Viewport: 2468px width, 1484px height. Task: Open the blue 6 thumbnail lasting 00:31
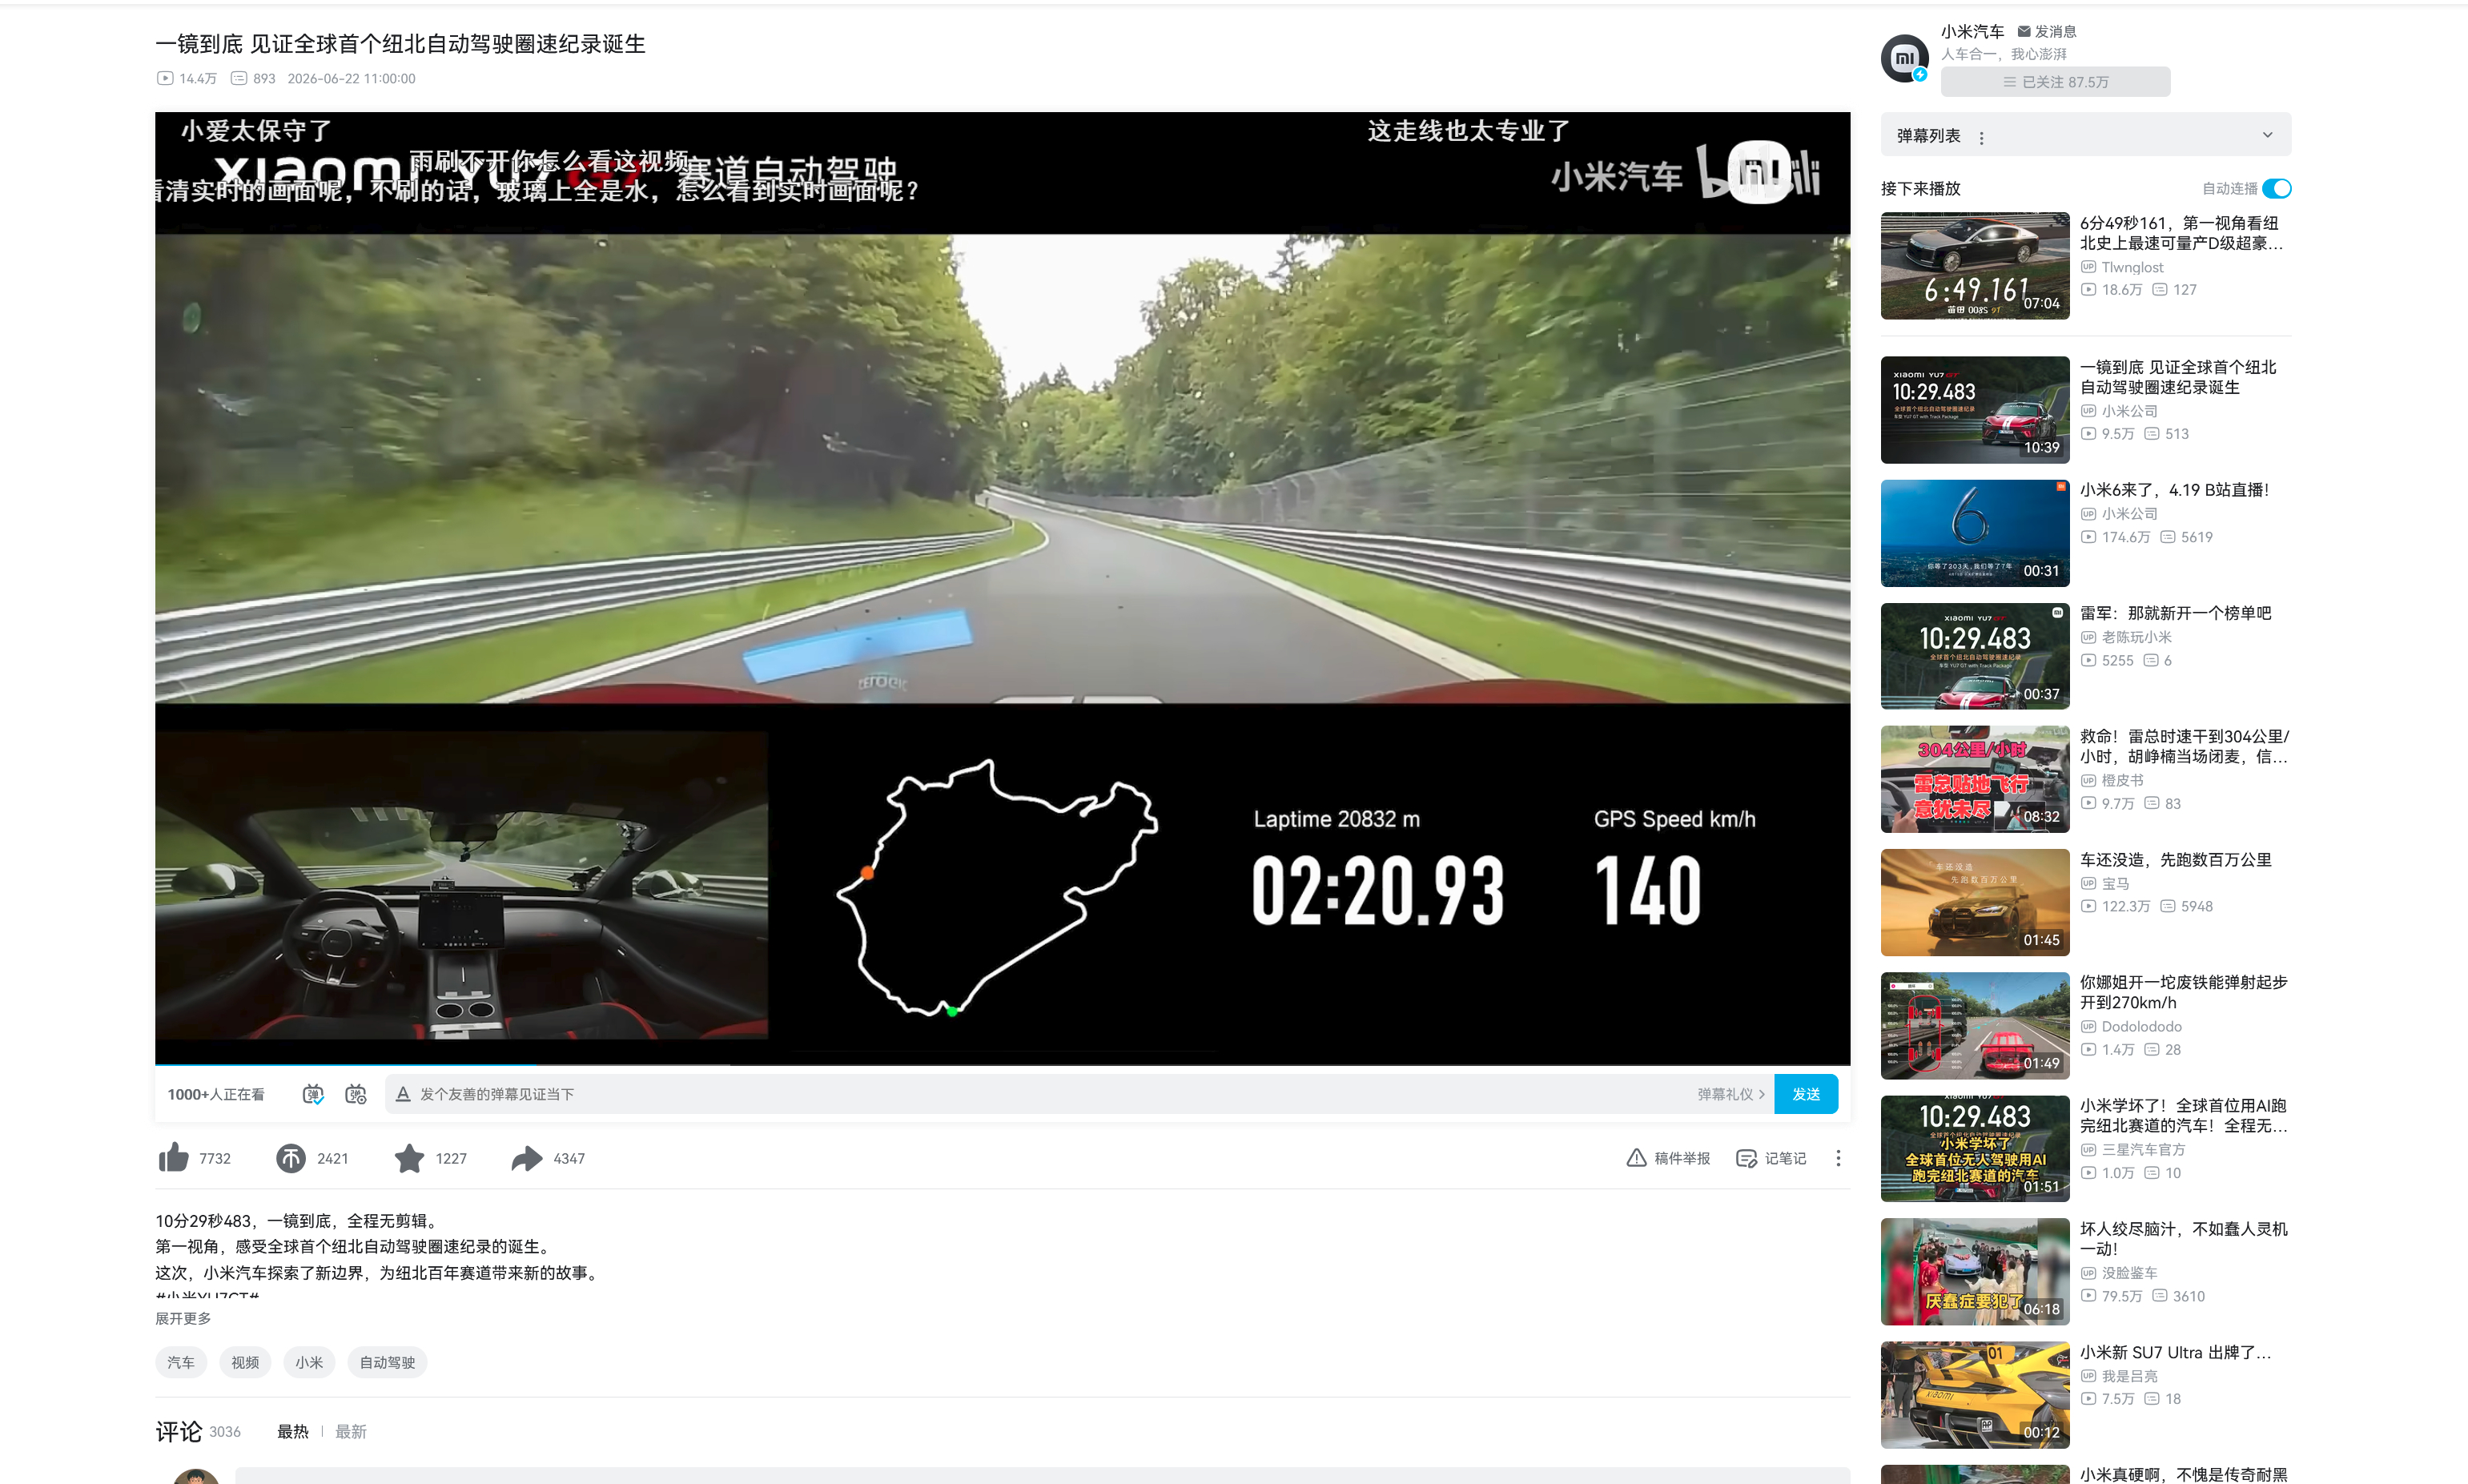(x=1974, y=533)
